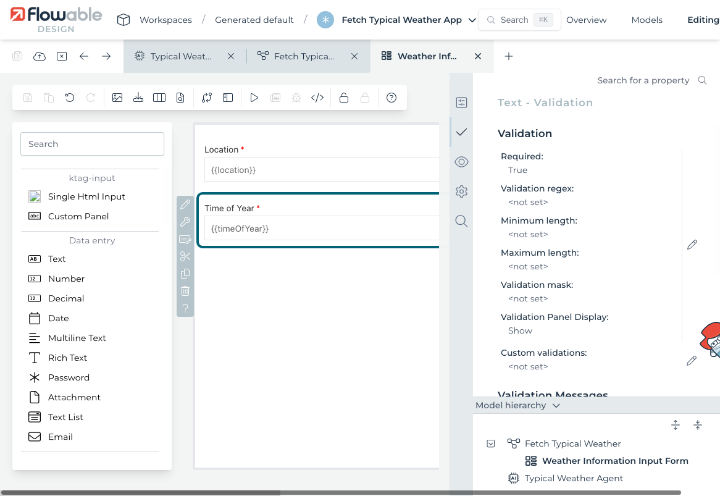Undo the last change in the form editor
This screenshot has width=720, height=496.
coord(69,97)
